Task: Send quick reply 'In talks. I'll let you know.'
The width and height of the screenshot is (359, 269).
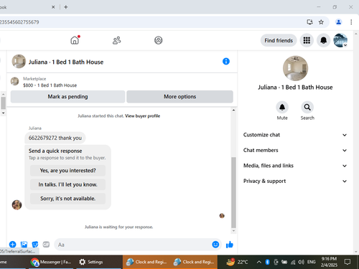Action: 67,184
